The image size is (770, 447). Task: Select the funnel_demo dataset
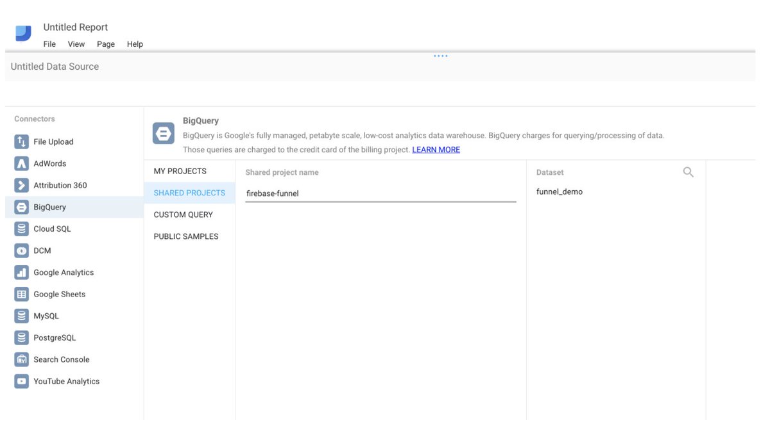[x=560, y=191]
